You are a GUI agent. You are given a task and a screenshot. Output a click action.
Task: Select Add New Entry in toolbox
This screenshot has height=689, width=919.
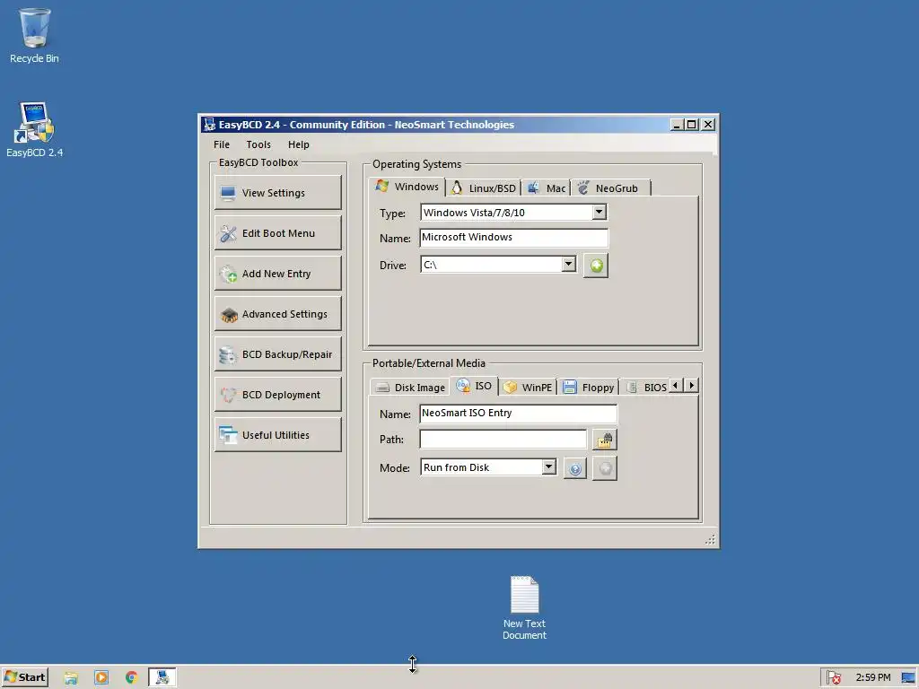click(x=278, y=274)
